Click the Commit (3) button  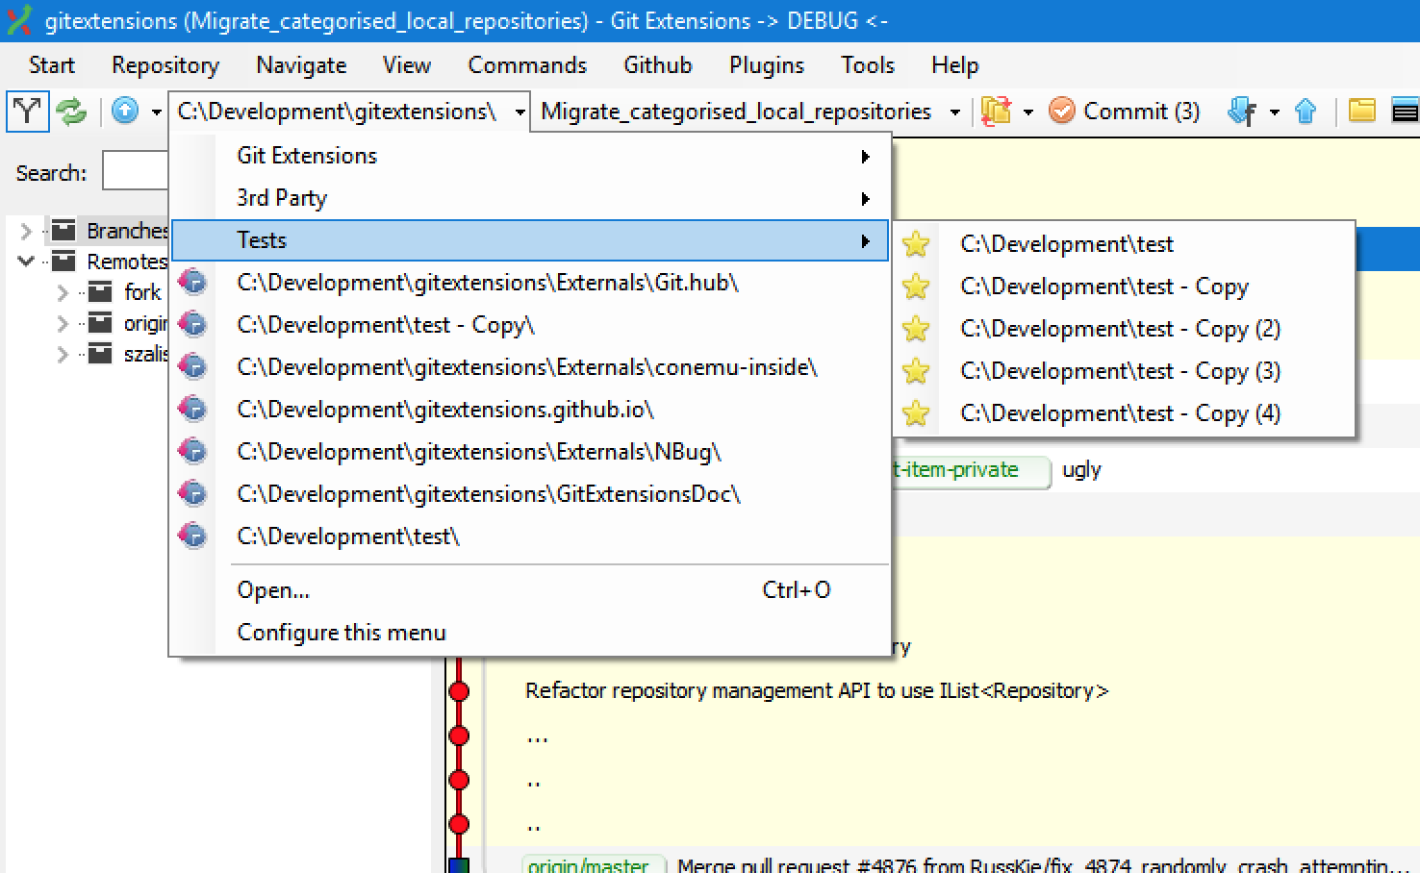pos(1124,111)
